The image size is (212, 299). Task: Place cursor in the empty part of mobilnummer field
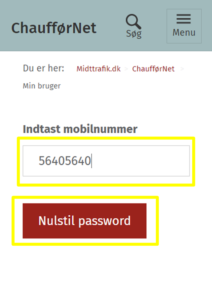pyautogui.click(x=141, y=161)
